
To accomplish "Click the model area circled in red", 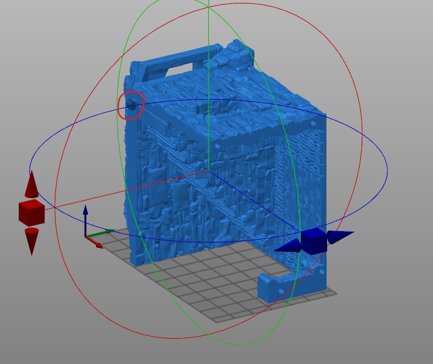I will click(131, 105).
